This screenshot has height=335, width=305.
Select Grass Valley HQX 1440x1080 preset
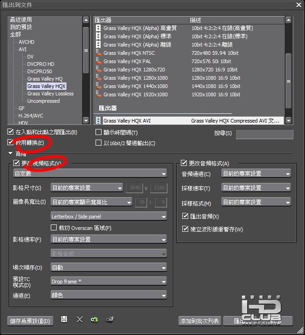coord(189,86)
